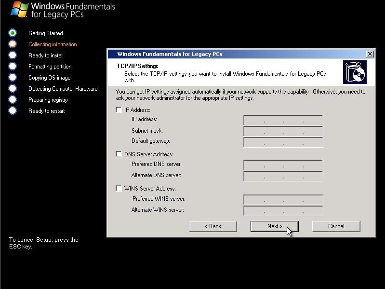Click the IP address input field
385x289 pixels.
pos(283,120)
